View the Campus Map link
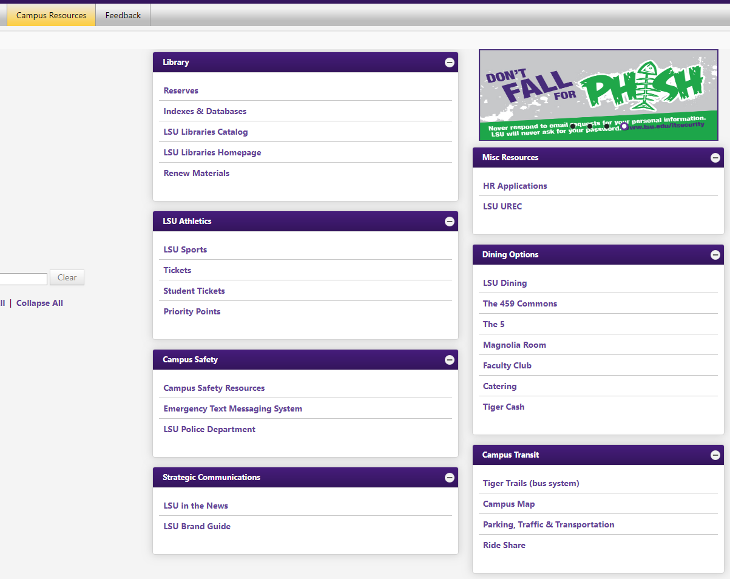The width and height of the screenshot is (730, 579). [509, 504]
